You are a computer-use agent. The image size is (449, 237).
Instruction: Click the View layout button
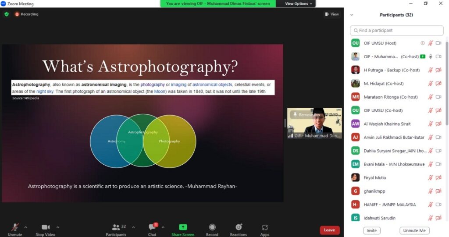click(x=332, y=14)
